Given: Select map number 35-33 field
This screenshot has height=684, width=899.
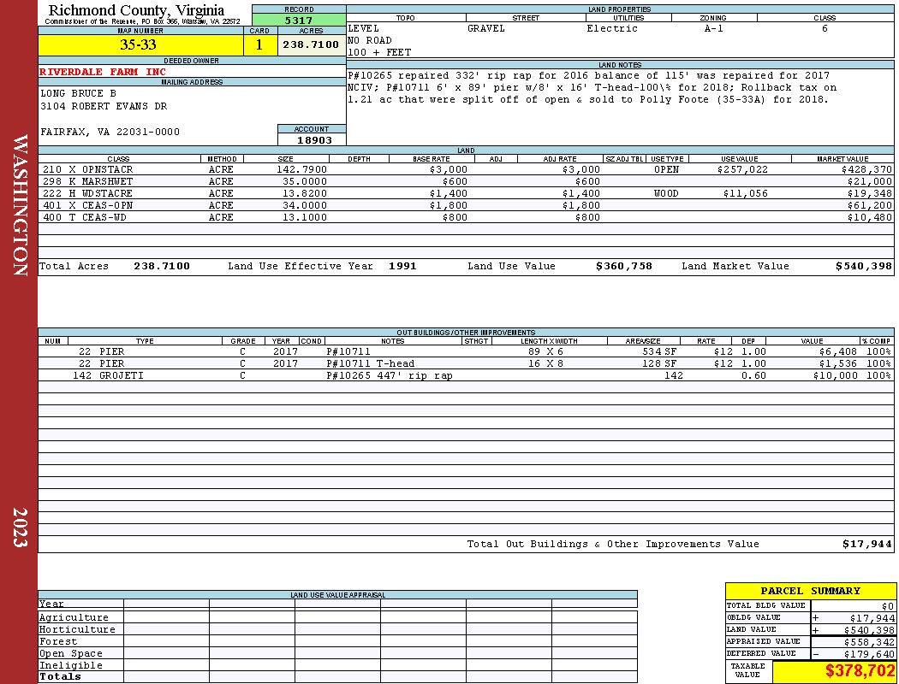Looking at the screenshot, I should pyautogui.click(x=140, y=44).
